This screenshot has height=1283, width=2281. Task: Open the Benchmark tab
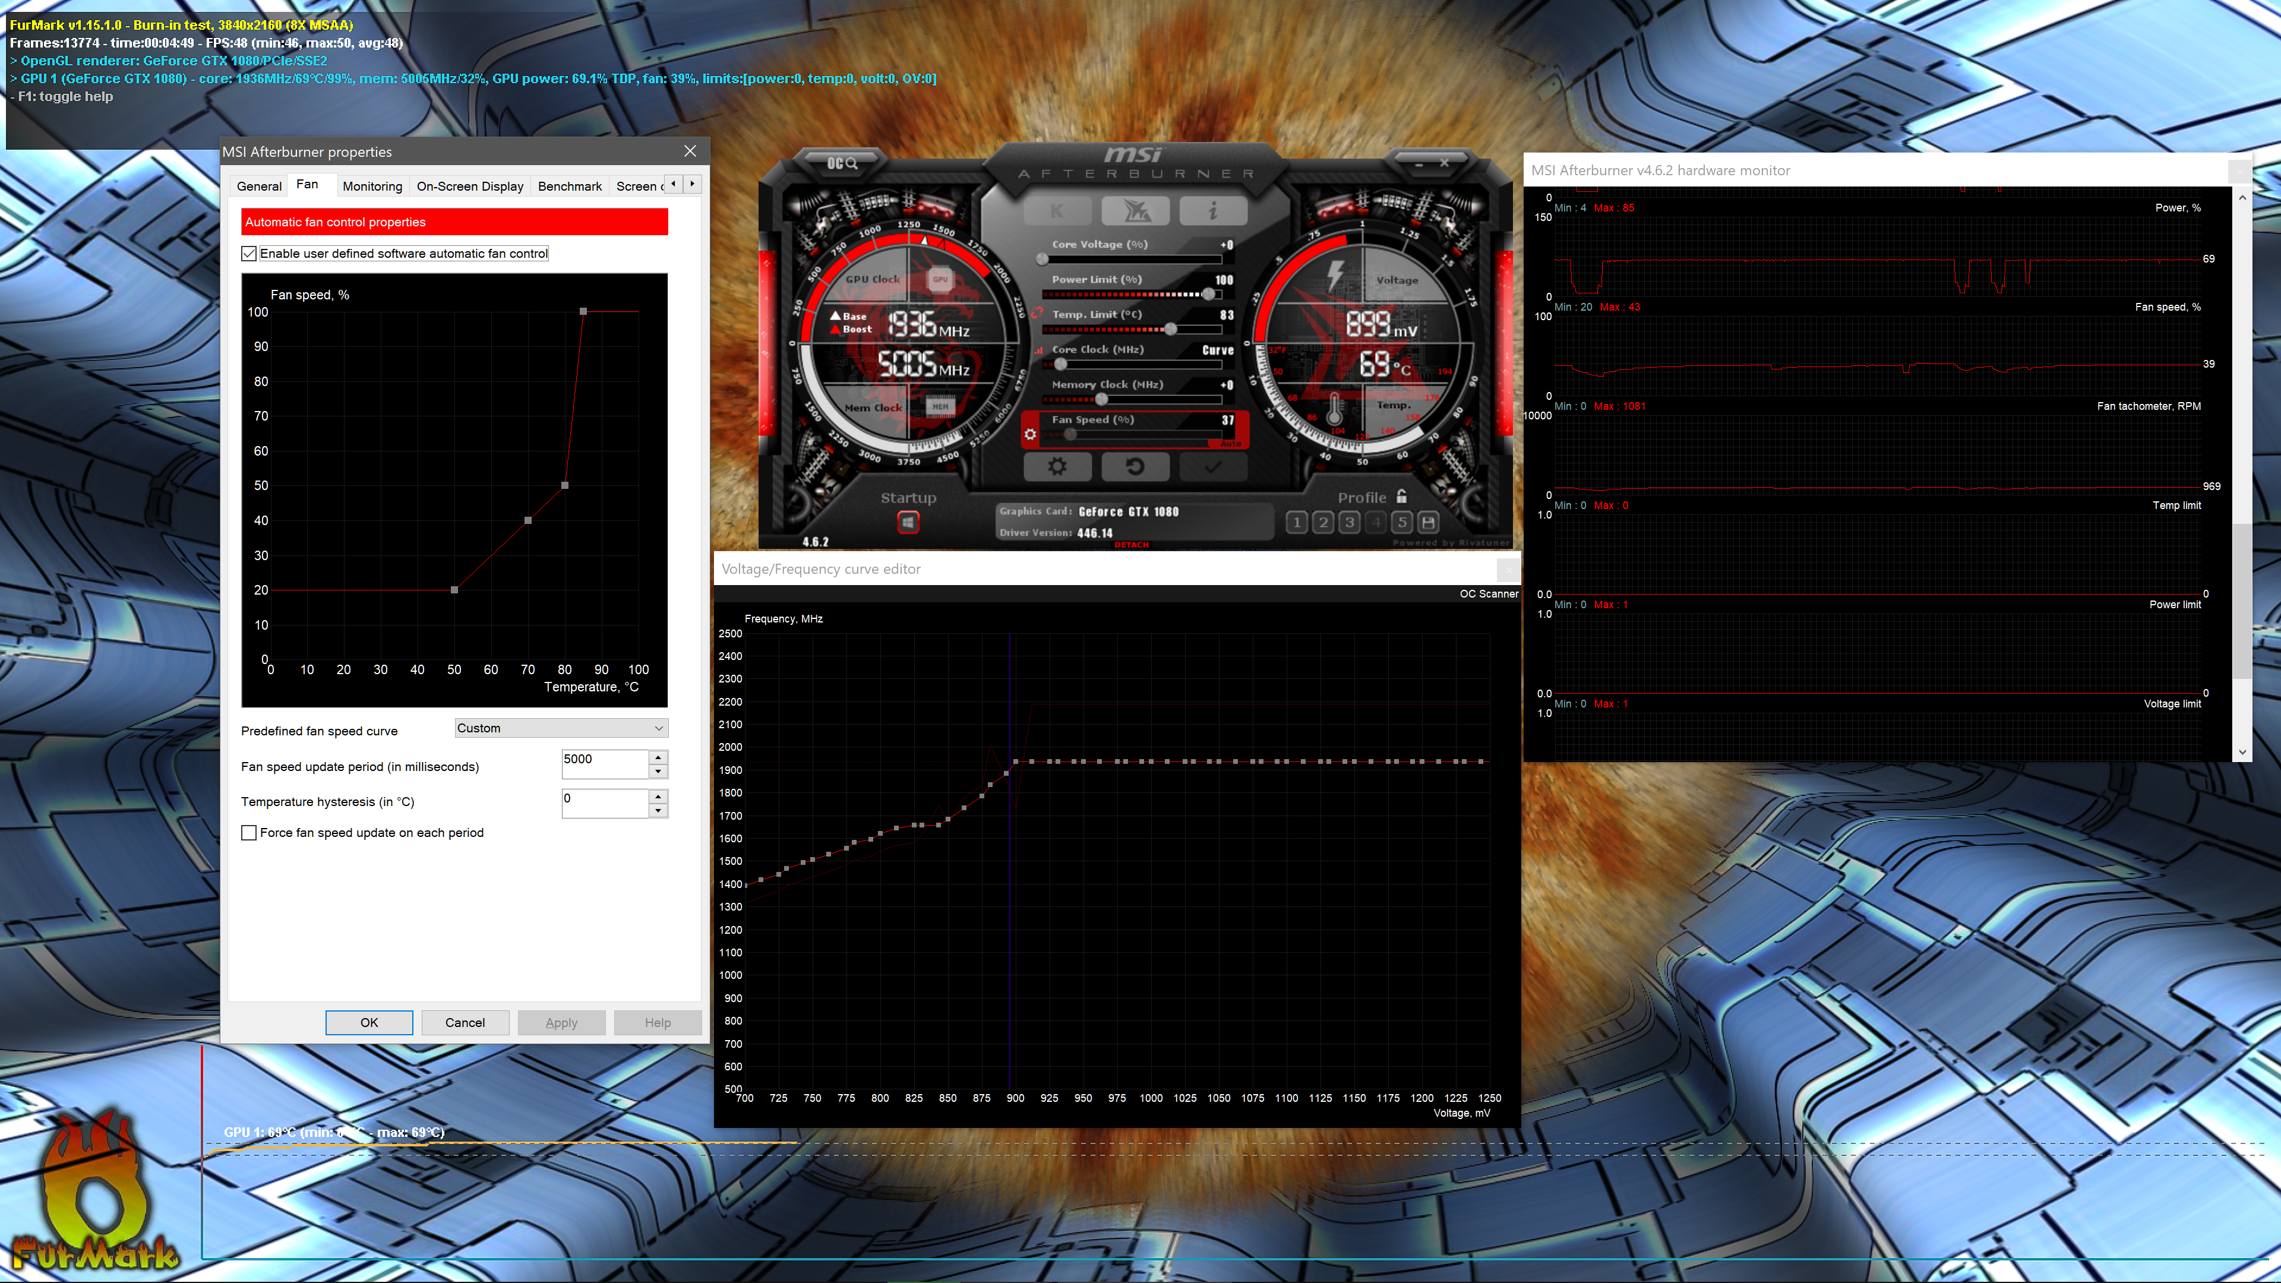pyautogui.click(x=570, y=186)
